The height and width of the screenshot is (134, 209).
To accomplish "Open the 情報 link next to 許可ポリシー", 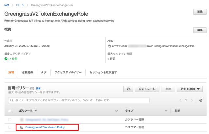I will pyautogui.click(x=38, y=88).
